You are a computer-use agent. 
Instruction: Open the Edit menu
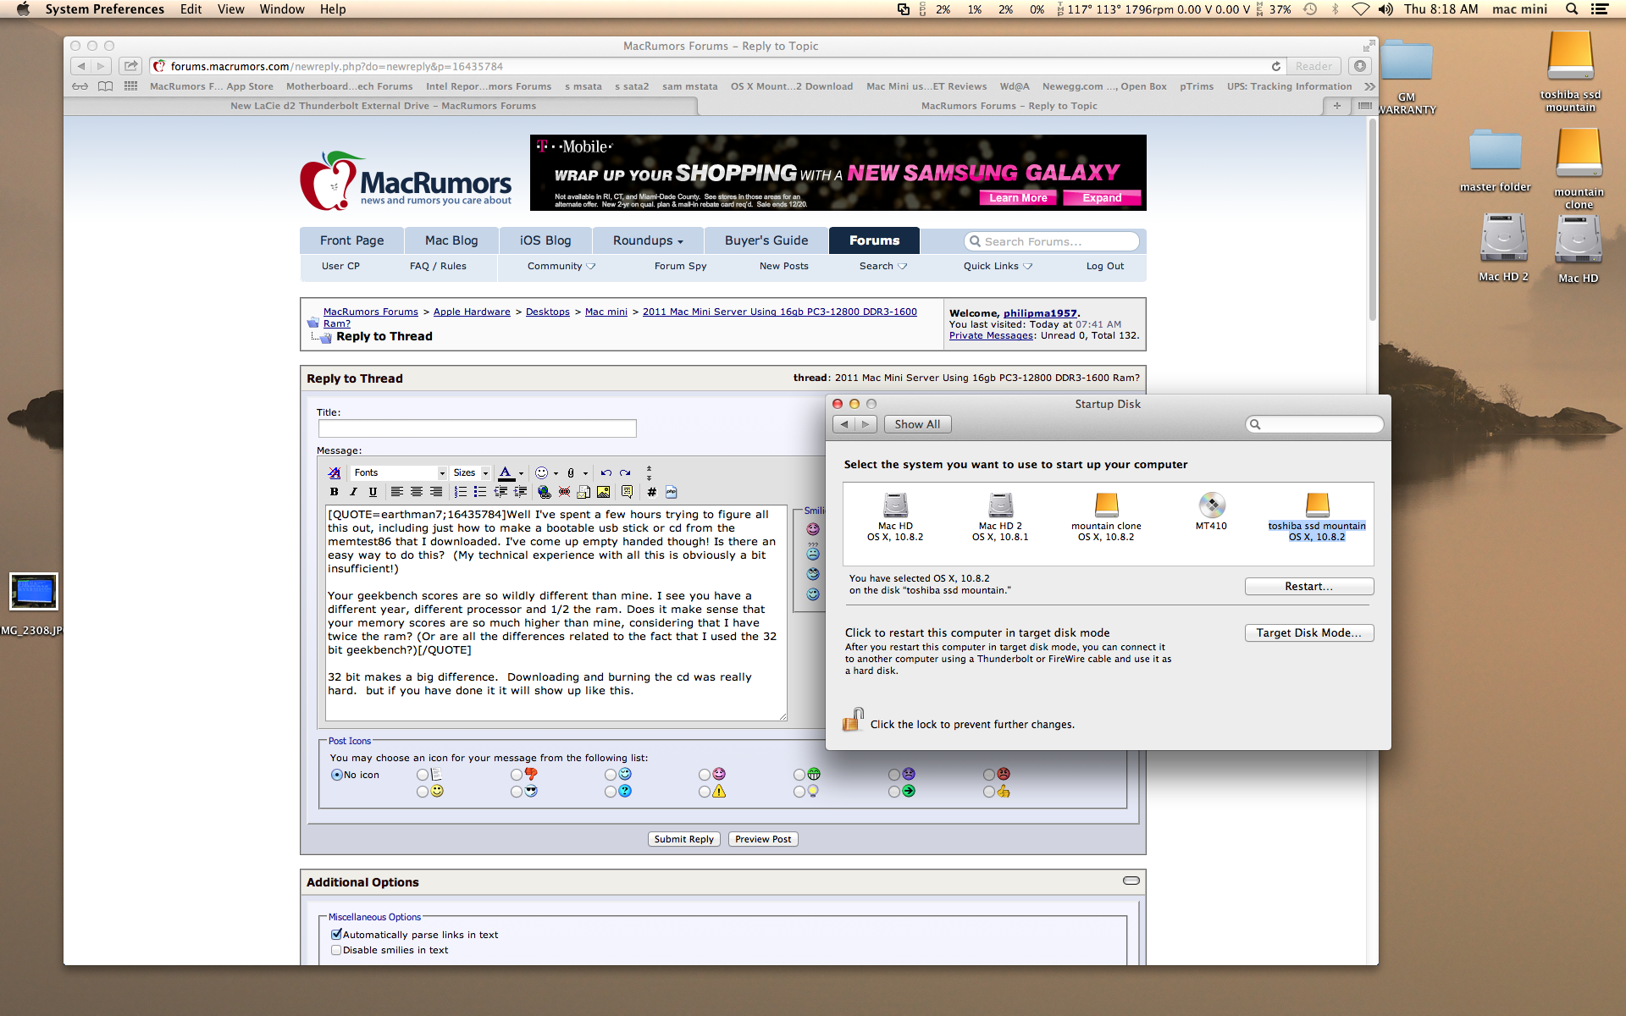pos(191,9)
